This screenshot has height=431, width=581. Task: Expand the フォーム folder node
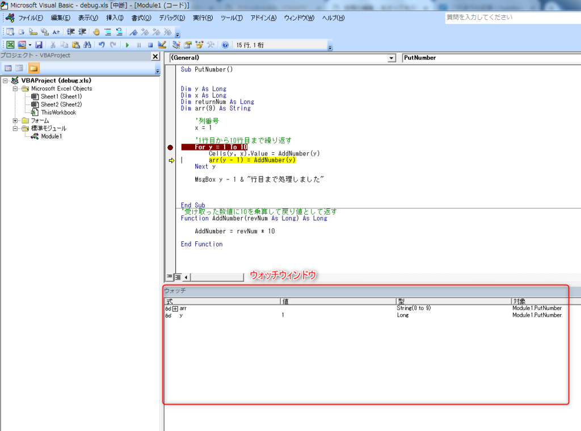coord(16,120)
